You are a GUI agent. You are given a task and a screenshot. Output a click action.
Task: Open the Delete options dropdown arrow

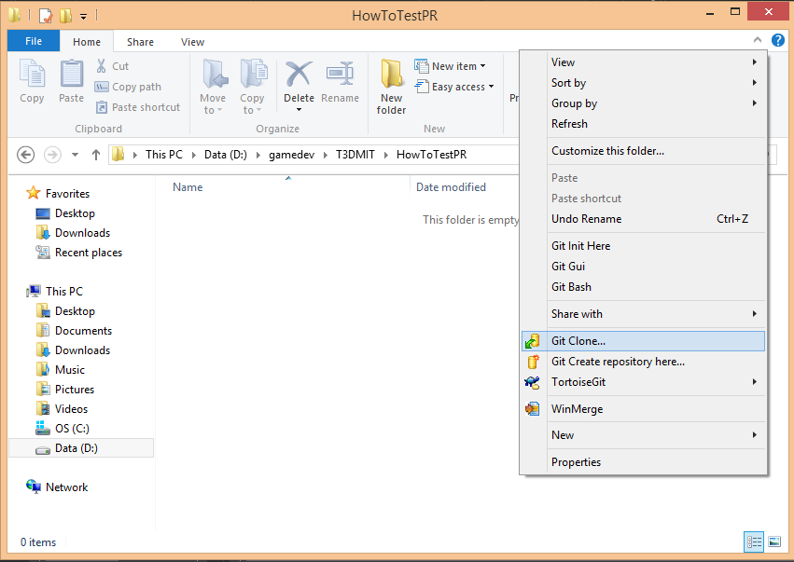pos(299,110)
